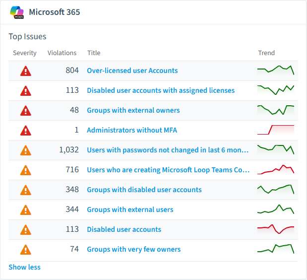307x280 pixels.
Task: Click the 1,032 violations count
Action: (69, 150)
